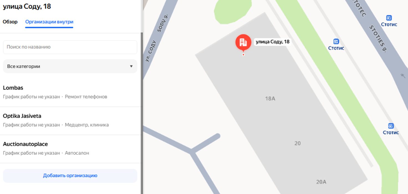Select the top-right Стотис bus stop icon
The width and height of the screenshot is (408, 194).
pos(389,18)
